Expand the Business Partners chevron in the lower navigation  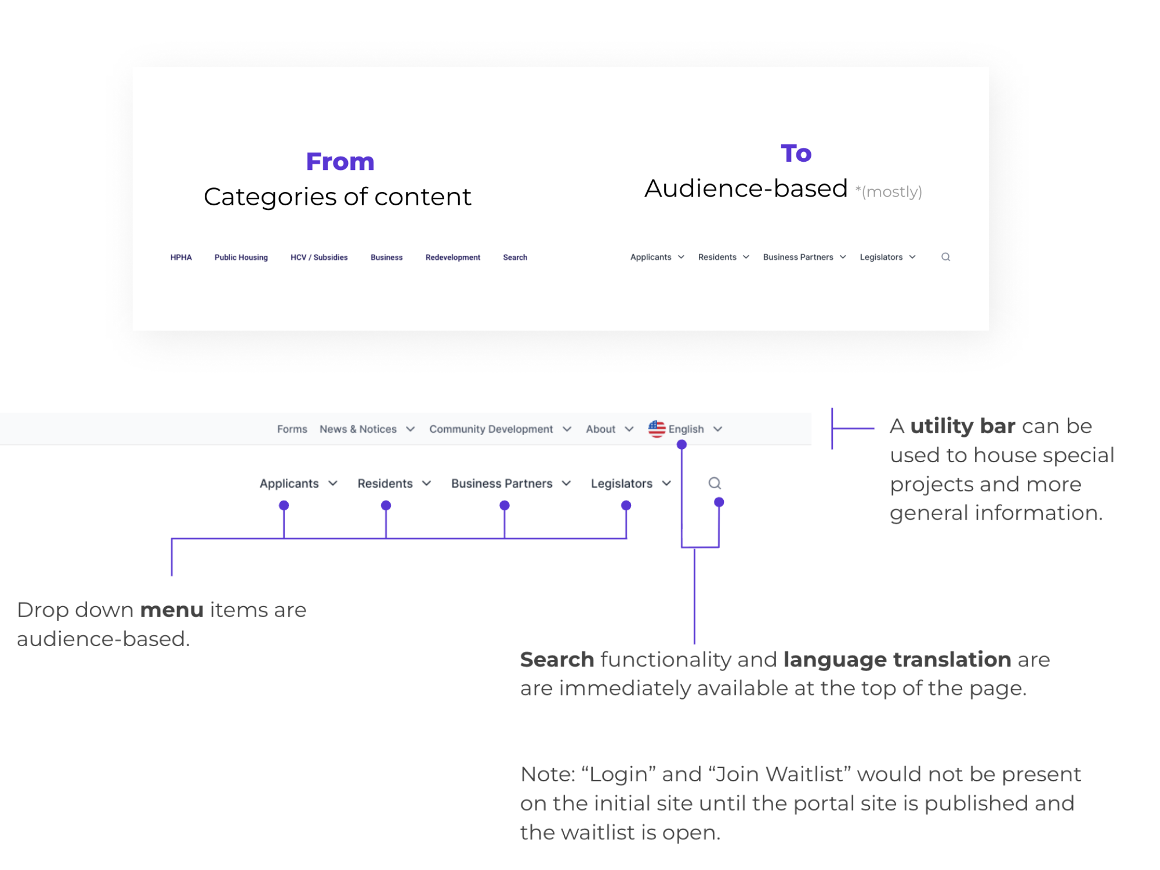pyautogui.click(x=567, y=484)
